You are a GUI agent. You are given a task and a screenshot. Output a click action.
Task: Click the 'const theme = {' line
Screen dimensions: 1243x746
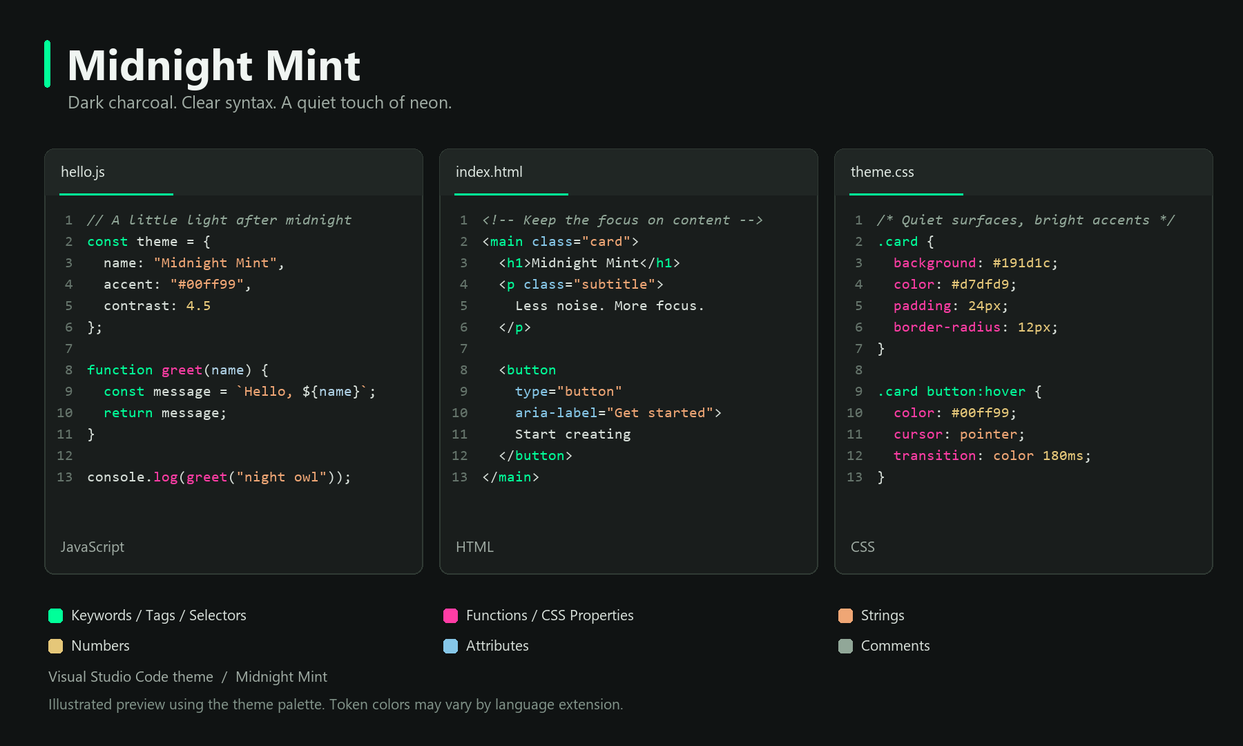click(148, 242)
